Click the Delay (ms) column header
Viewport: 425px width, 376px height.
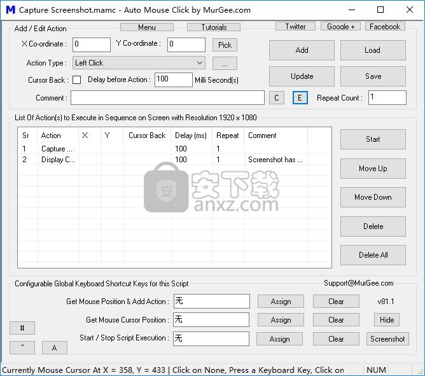(x=192, y=136)
